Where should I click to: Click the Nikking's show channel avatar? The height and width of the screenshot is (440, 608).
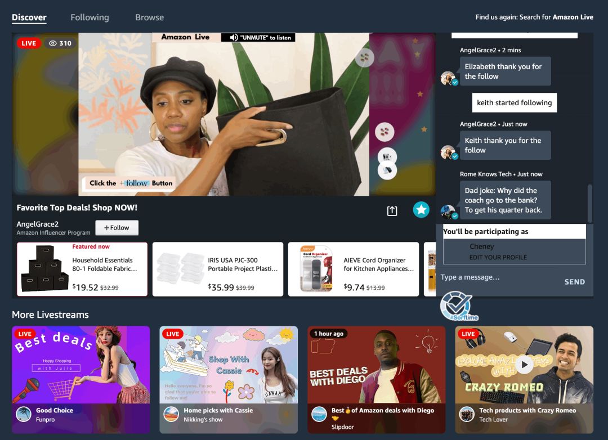point(171,415)
